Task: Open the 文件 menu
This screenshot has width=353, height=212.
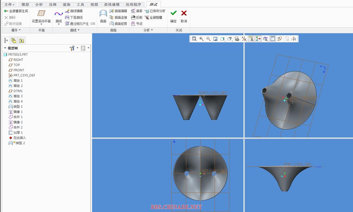Action: tap(10, 4)
